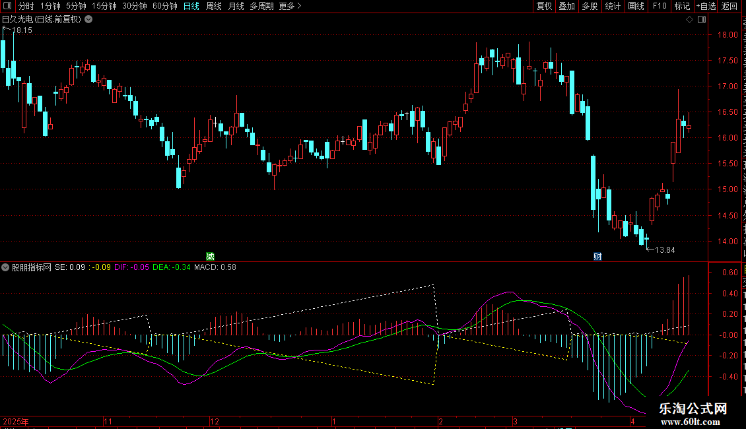Image resolution: width=746 pixels, height=429 pixels.
Task: Select the 1分钟 period
Action: (x=50, y=6)
